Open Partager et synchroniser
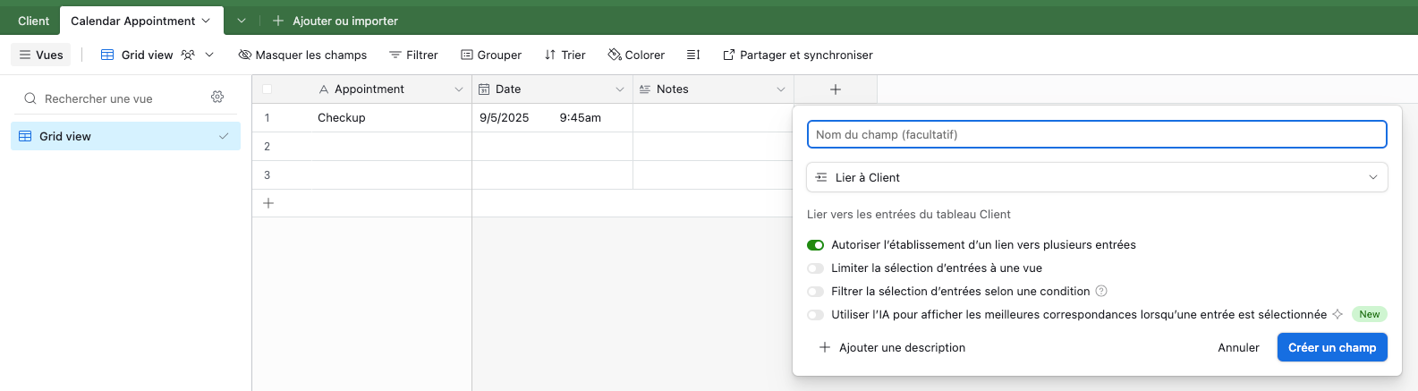Image resolution: width=1418 pixels, height=391 pixels. (798, 55)
